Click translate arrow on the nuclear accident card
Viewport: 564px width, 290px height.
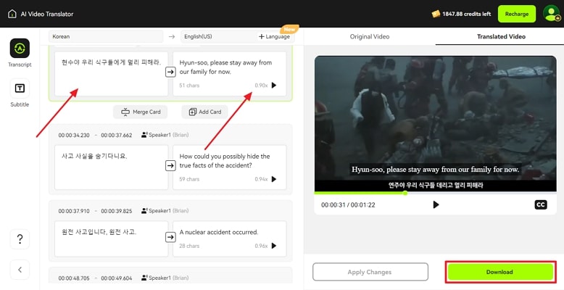[170, 236]
